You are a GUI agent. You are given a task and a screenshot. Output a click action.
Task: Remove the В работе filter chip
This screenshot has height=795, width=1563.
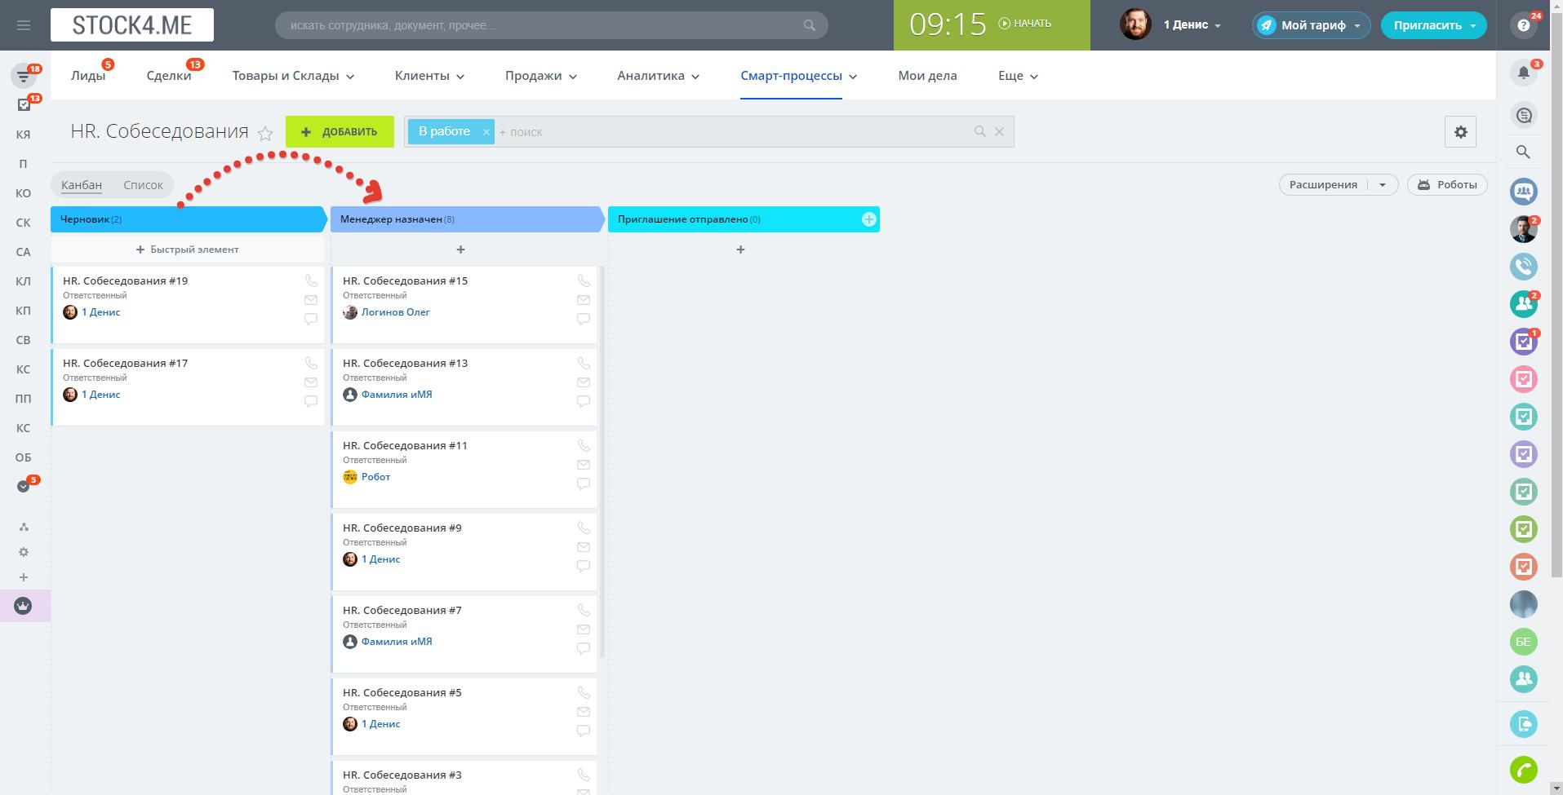click(x=486, y=132)
